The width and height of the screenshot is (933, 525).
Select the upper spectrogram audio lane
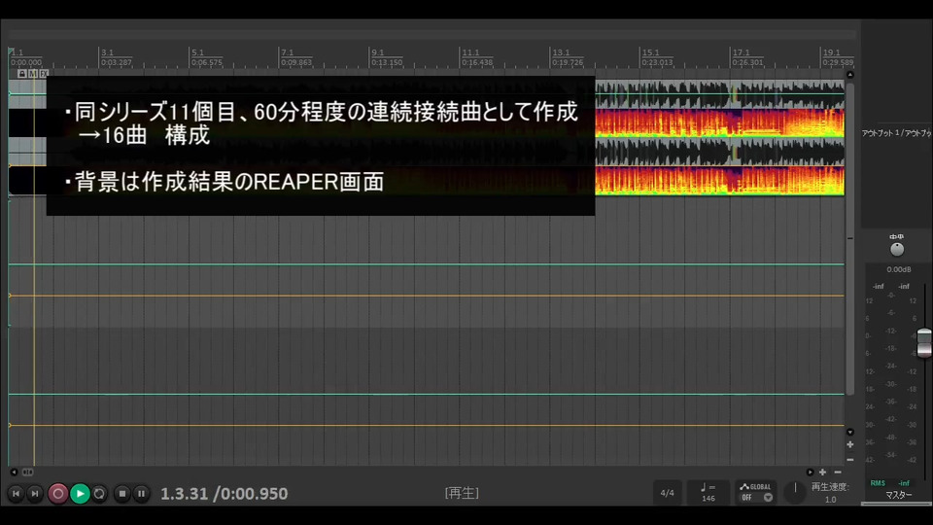tap(720, 123)
